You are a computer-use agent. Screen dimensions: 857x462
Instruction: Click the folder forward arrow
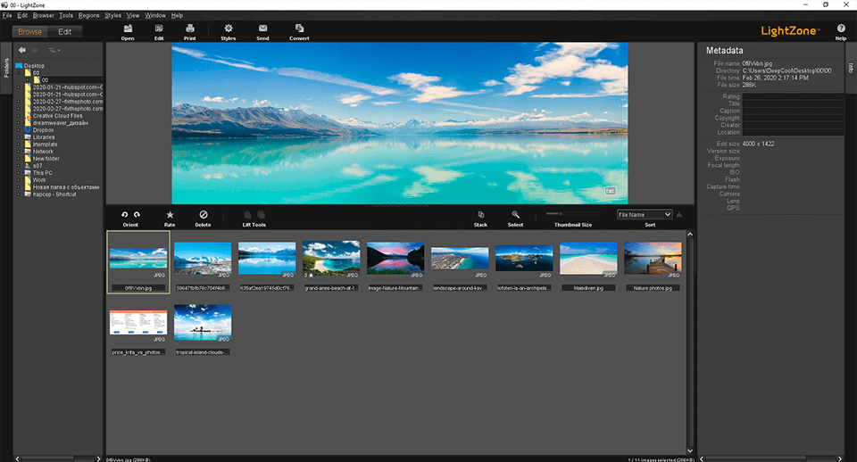pyautogui.click(x=35, y=50)
